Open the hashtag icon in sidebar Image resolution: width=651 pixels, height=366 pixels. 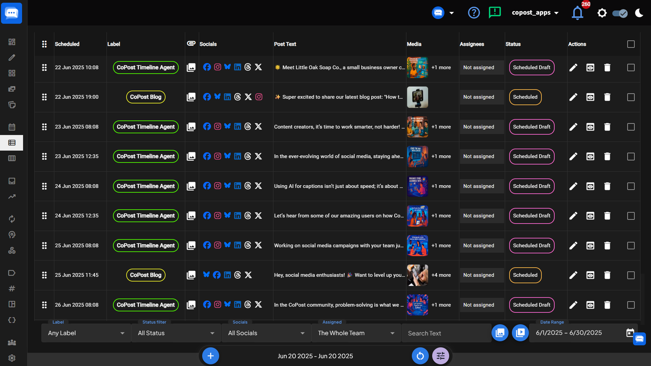click(12, 289)
